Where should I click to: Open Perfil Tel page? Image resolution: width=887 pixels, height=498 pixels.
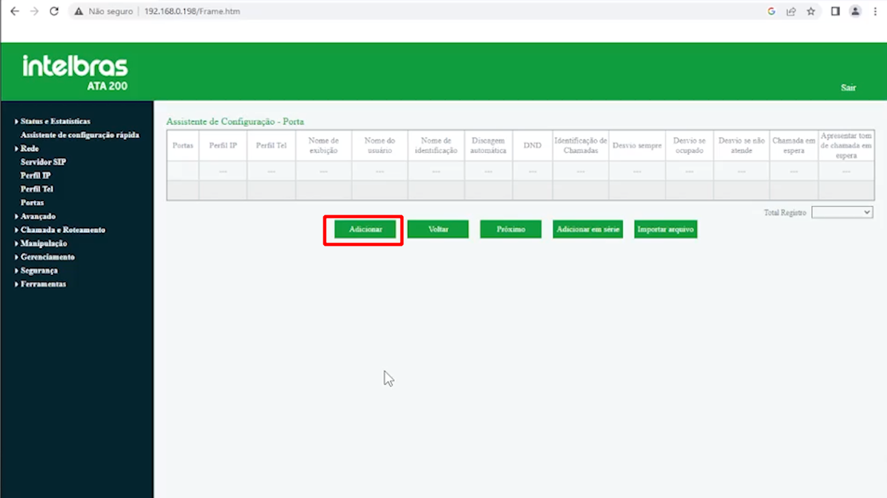[x=37, y=189]
